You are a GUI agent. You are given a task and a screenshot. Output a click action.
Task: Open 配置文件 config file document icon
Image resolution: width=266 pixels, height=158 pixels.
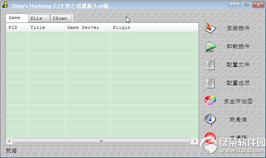(210, 65)
